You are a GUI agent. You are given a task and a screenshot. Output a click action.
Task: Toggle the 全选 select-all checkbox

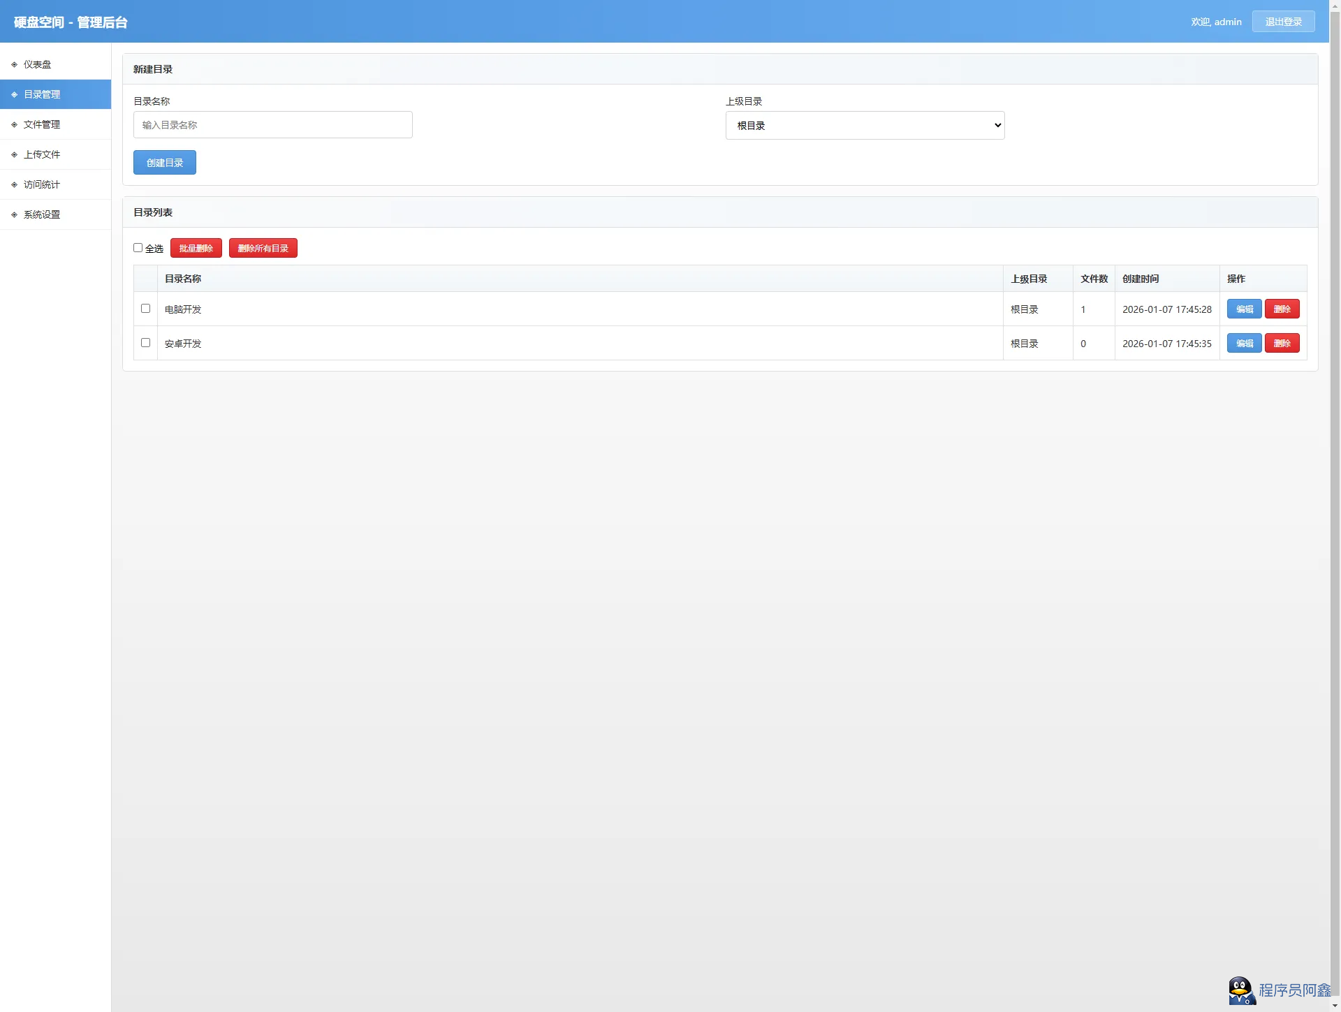click(x=138, y=248)
